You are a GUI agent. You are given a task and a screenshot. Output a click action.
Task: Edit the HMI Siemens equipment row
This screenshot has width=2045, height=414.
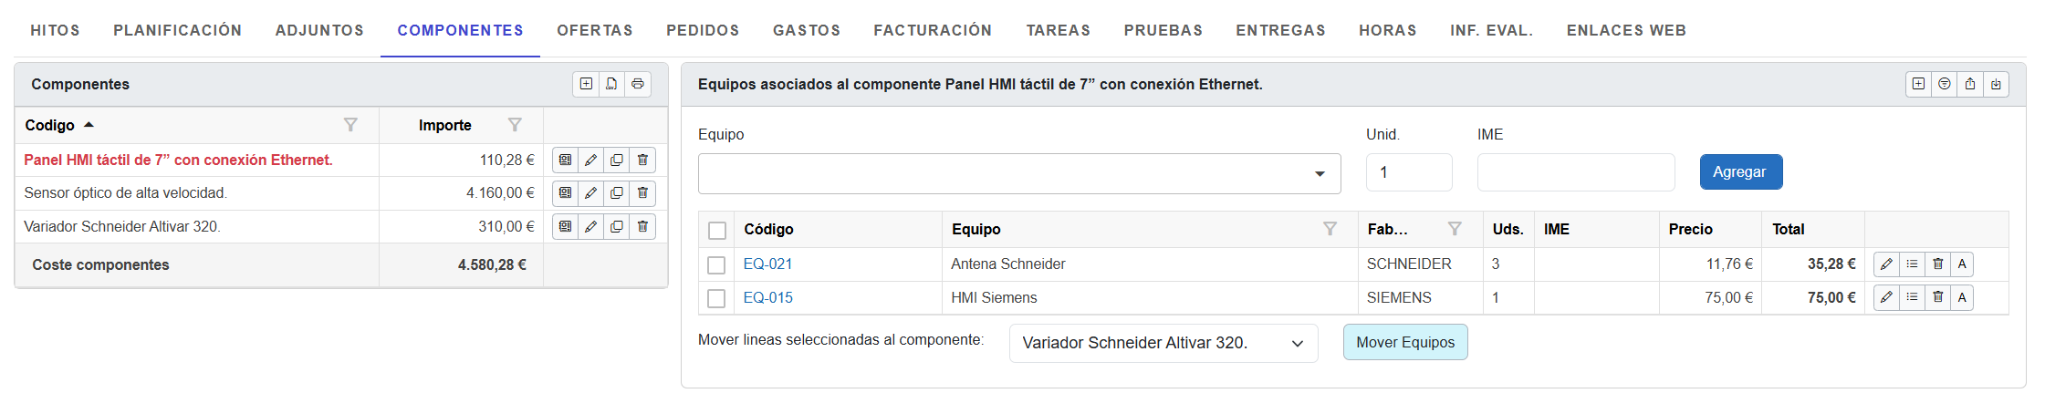click(x=1886, y=297)
